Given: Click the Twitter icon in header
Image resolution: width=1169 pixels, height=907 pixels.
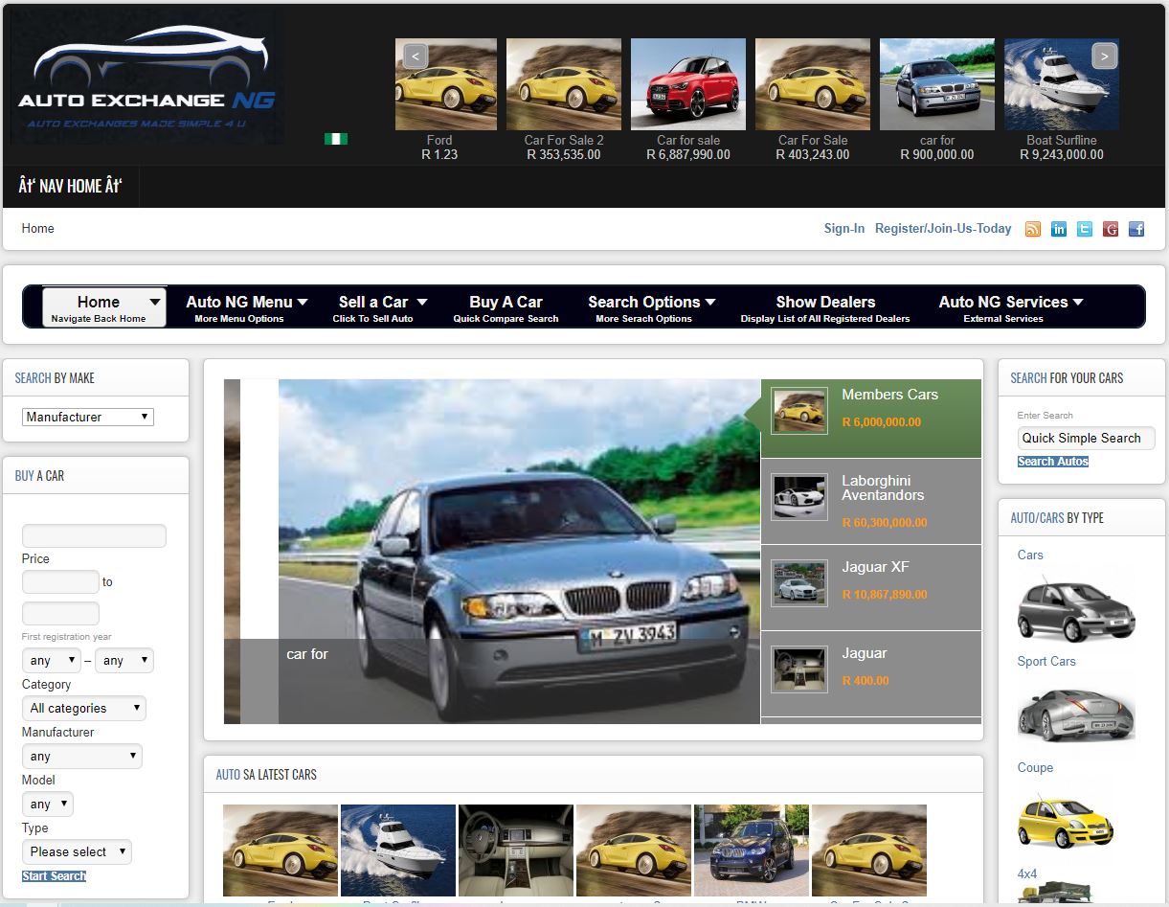Looking at the screenshot, I should pyautogui.click(x=1085, y=229).
